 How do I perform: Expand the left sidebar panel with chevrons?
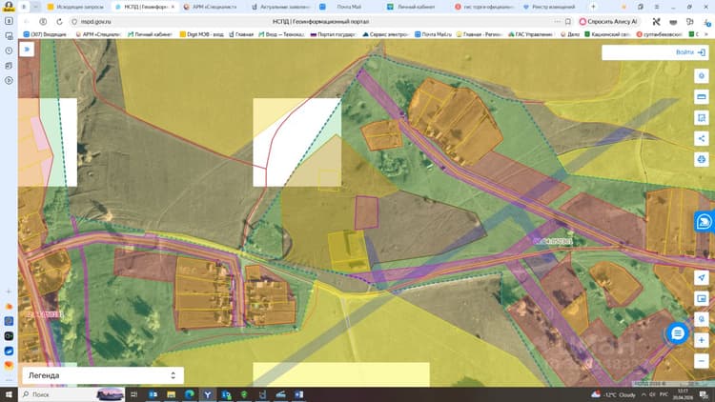pos(27,50)
